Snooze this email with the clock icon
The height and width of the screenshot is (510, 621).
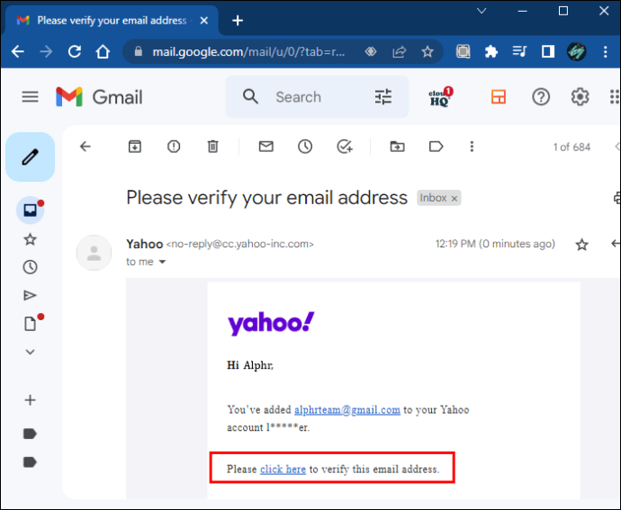[305, 147]
